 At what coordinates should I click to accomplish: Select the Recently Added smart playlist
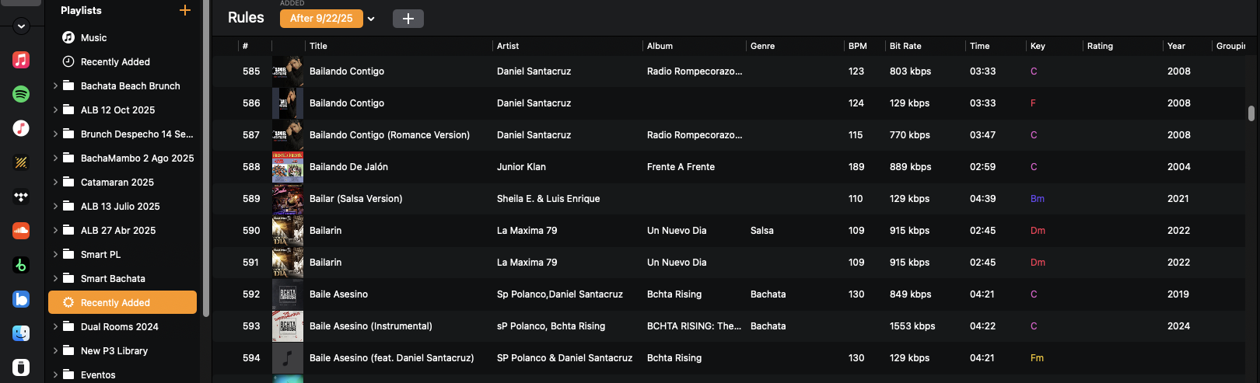[x=115, y=303]
